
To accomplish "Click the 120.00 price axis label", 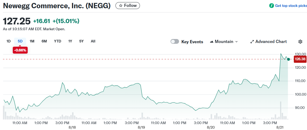I will click(300, 68).
